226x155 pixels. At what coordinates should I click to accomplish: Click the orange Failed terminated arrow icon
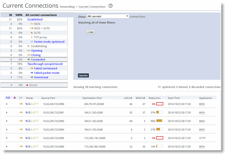pyautogui.click(x=32, y=68)
